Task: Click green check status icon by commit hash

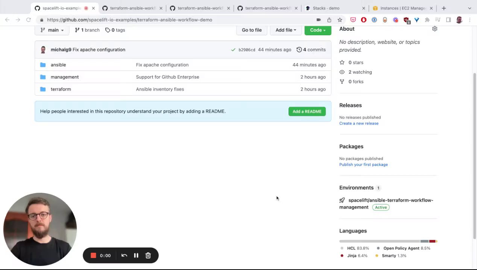Action: (233, 49)
